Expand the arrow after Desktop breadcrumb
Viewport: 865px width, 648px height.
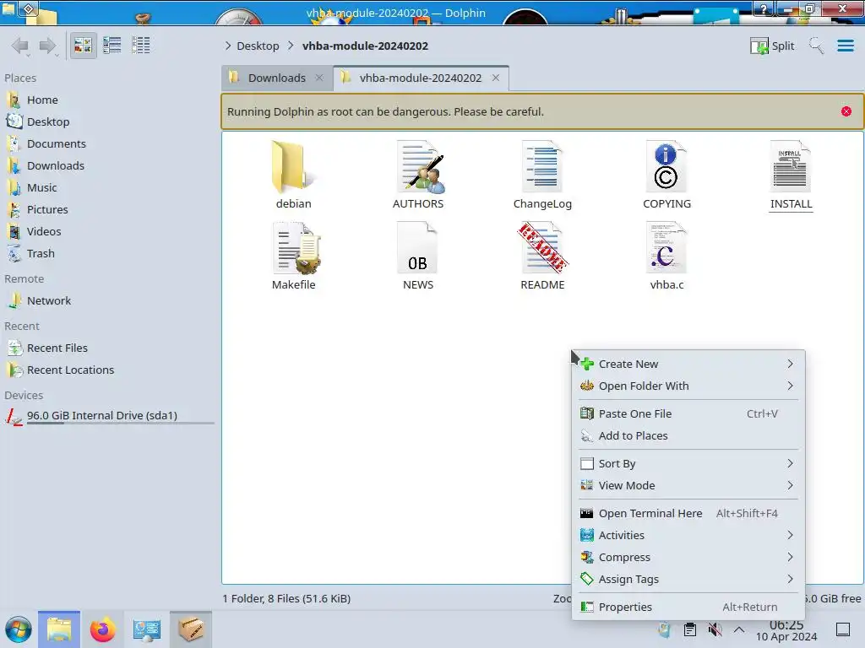coord(291,46)
